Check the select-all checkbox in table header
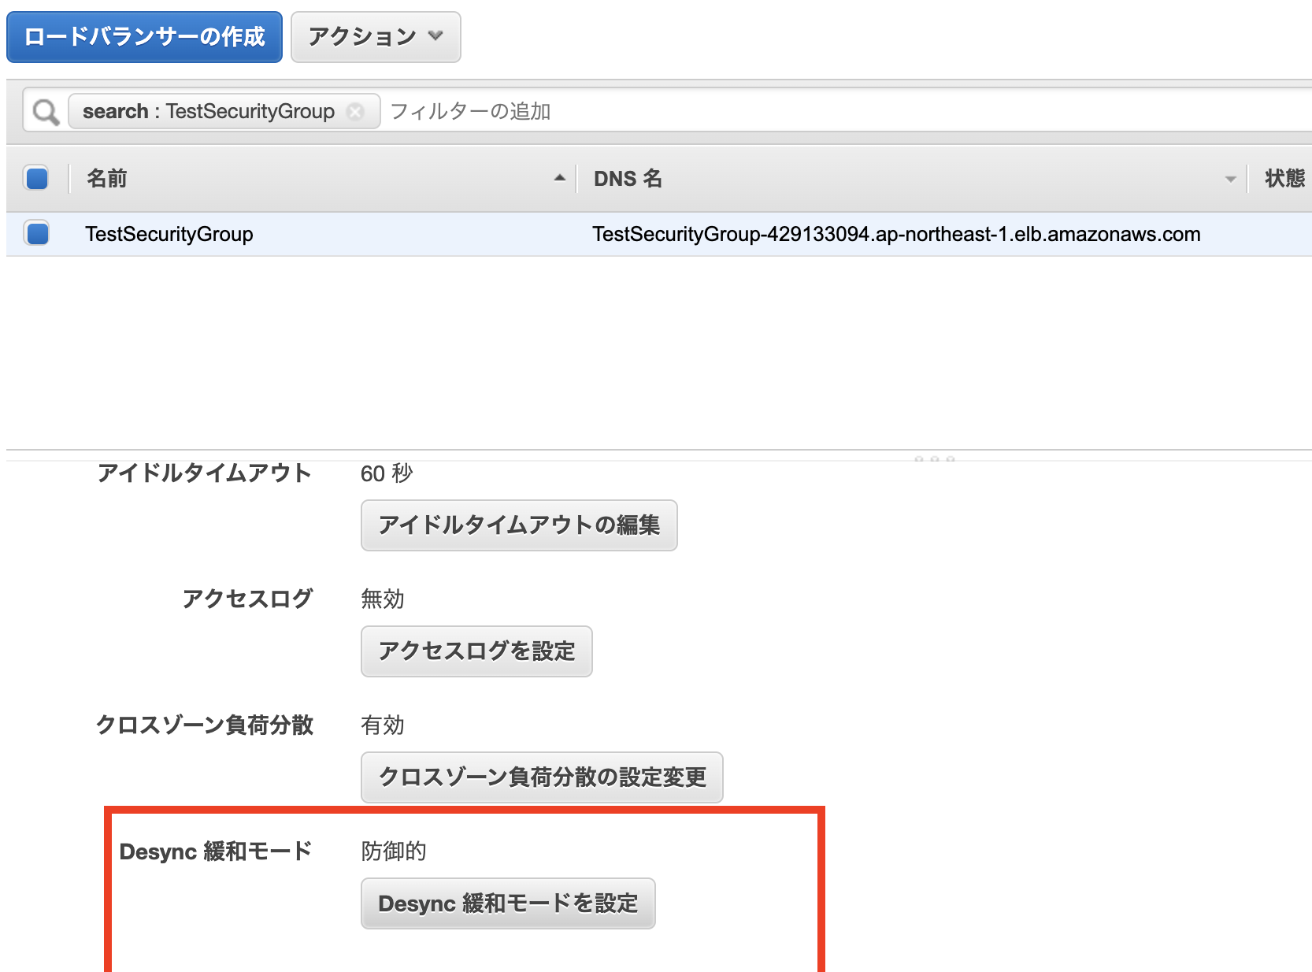This screenshot has width=1312, height=972. pyautogui.click(x=35, y=179)
